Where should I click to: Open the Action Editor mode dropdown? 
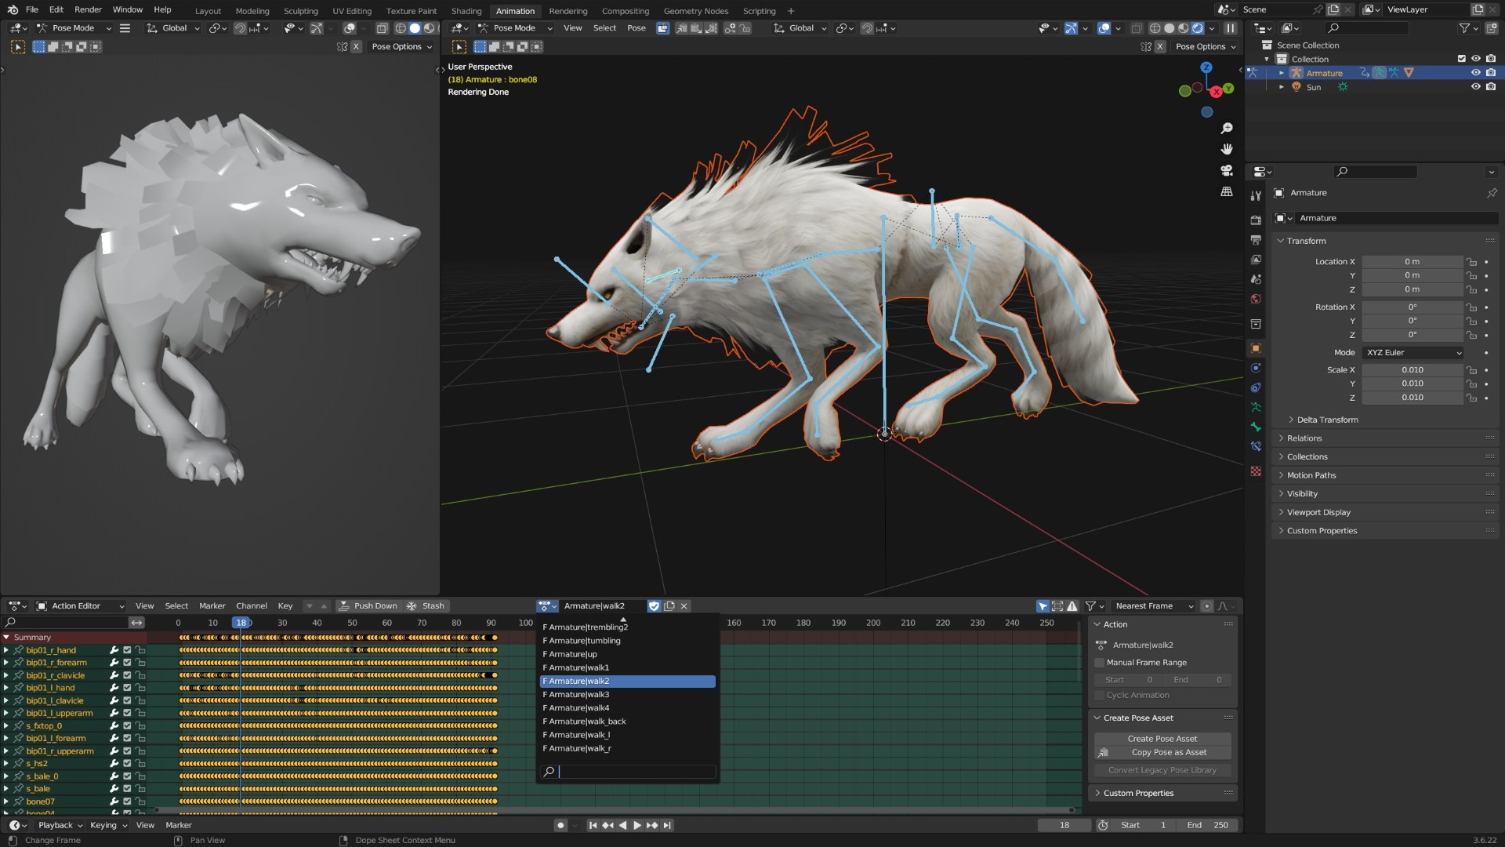tap(81, 605)
